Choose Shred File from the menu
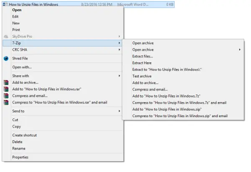Screen dimensions: 251x172 click(x=63, y=59)
